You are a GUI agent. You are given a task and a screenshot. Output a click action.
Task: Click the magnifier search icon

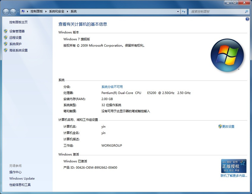(247, 11)
